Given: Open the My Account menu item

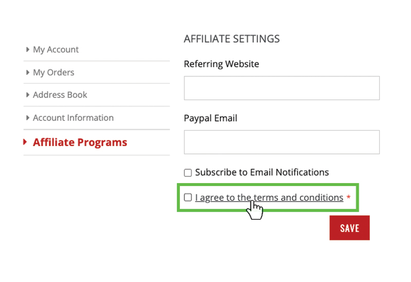Looking at the screenshot, I should [x=55, y=50].
